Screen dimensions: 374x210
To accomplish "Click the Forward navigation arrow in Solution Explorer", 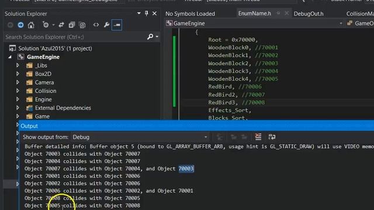I will click(20, 24).
